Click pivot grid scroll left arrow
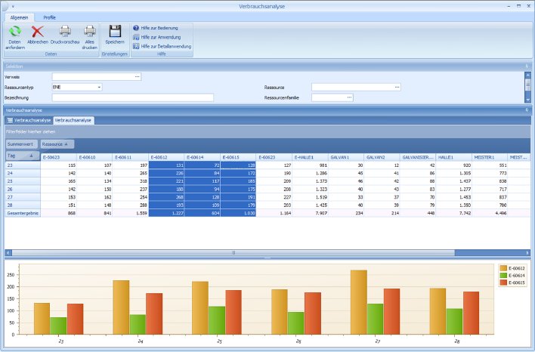This screenshot has width=535, height=352. [x=8, y=253]
